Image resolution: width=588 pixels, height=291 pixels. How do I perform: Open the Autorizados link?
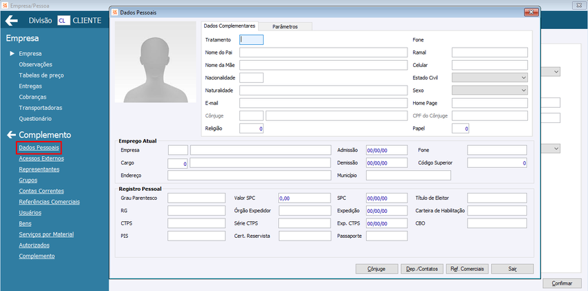[34, 245]
